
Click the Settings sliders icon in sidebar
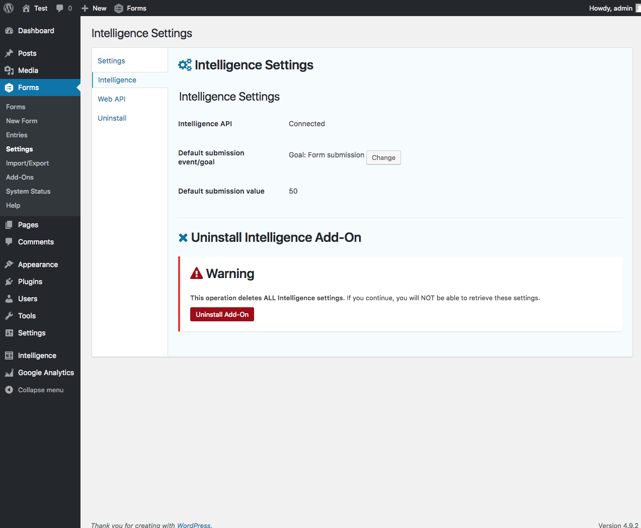tap(9, 333)
